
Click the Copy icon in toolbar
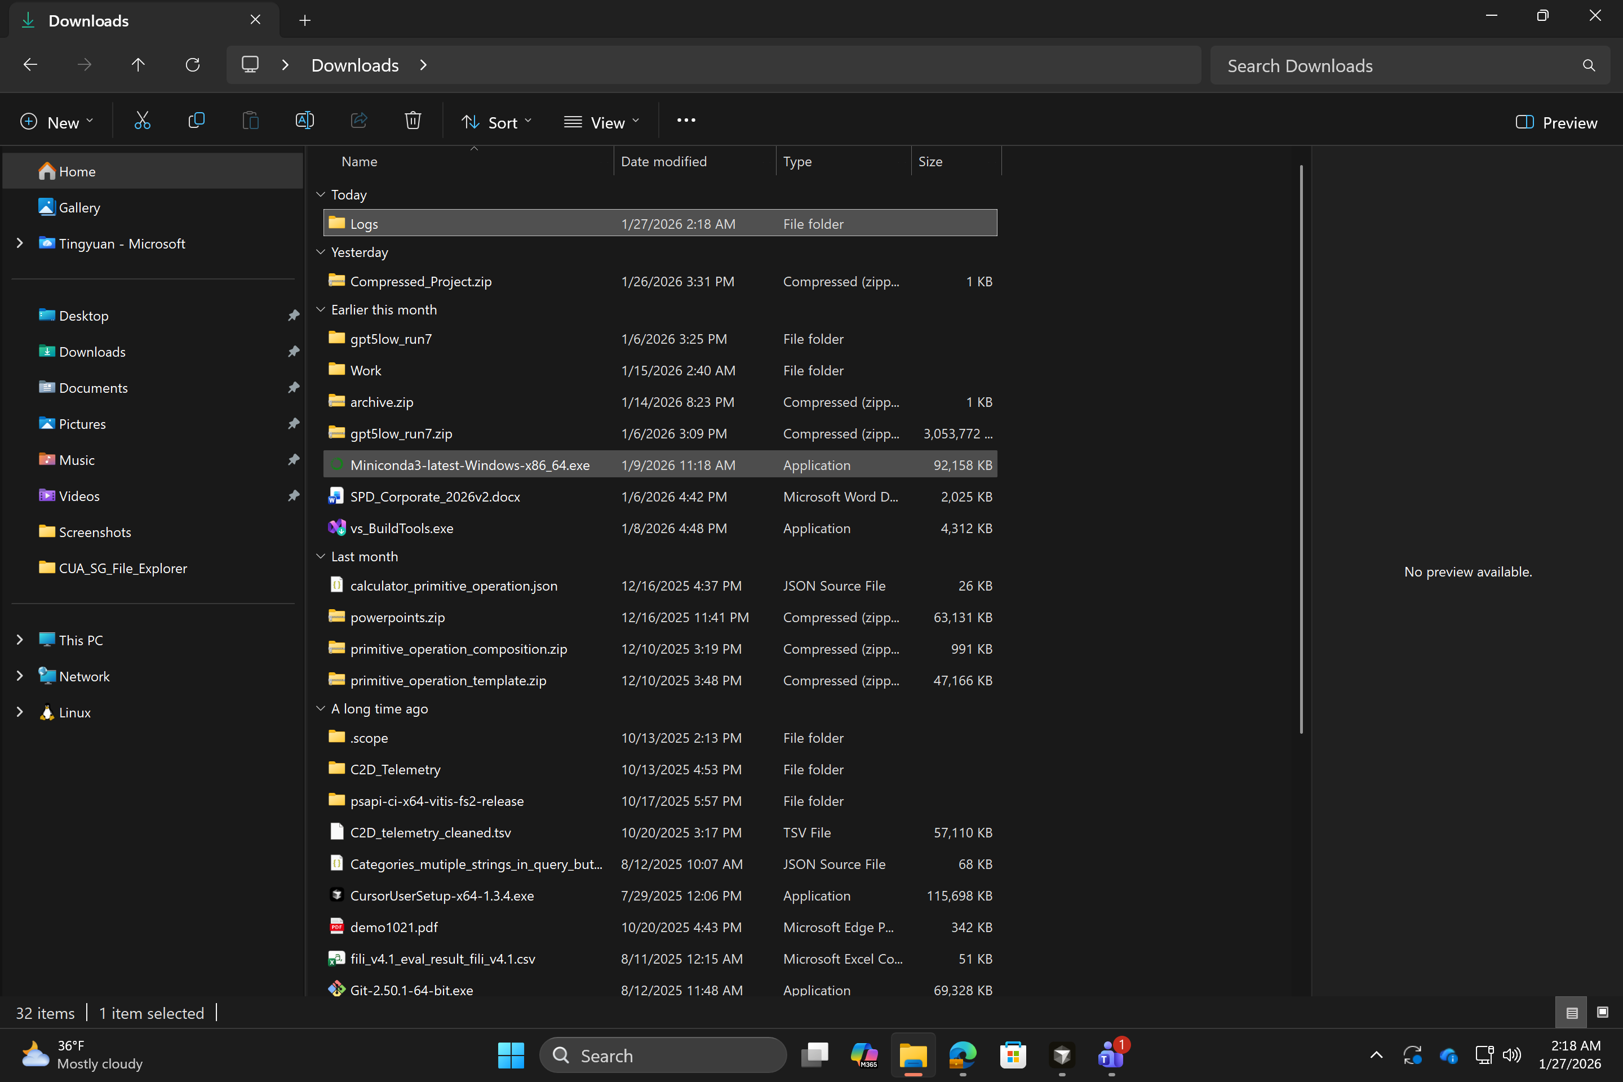pyautogui.click(x=196, y=122)
